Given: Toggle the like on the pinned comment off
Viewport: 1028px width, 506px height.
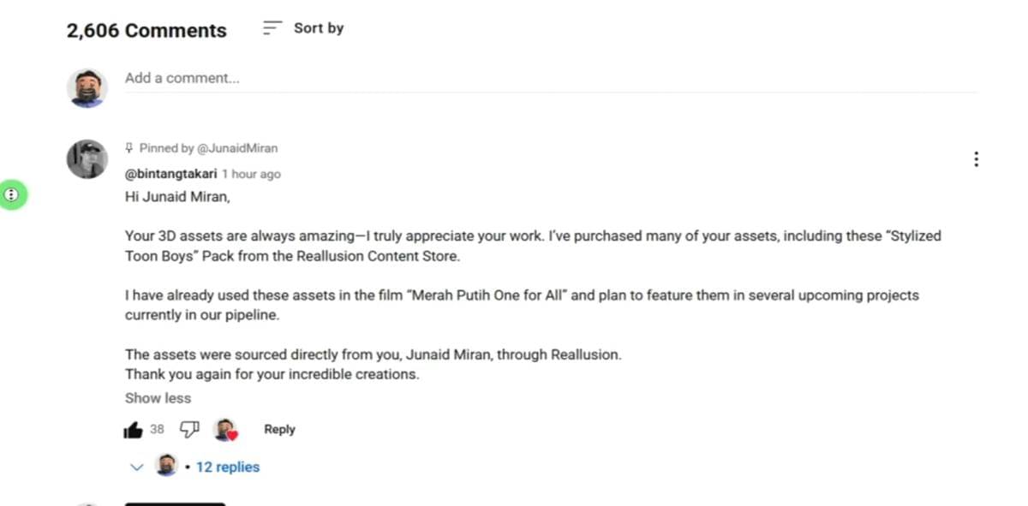Looking at the screenshot, I should coord(134,429).
